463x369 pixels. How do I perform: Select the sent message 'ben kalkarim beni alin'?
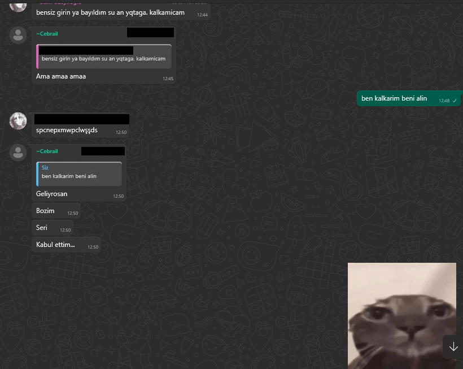(x=408, y=98)
